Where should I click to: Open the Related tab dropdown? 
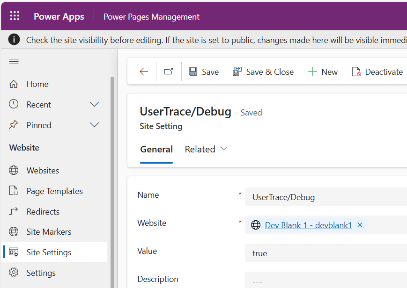(x=206, y=149)
